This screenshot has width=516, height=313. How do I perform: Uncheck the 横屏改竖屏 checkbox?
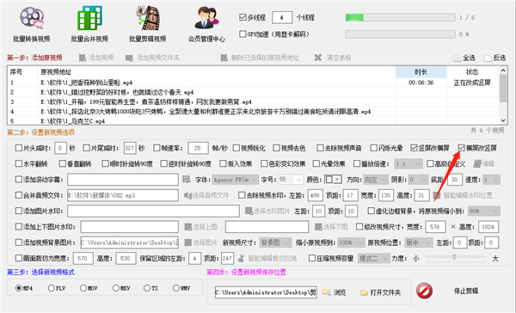point(461,148)
